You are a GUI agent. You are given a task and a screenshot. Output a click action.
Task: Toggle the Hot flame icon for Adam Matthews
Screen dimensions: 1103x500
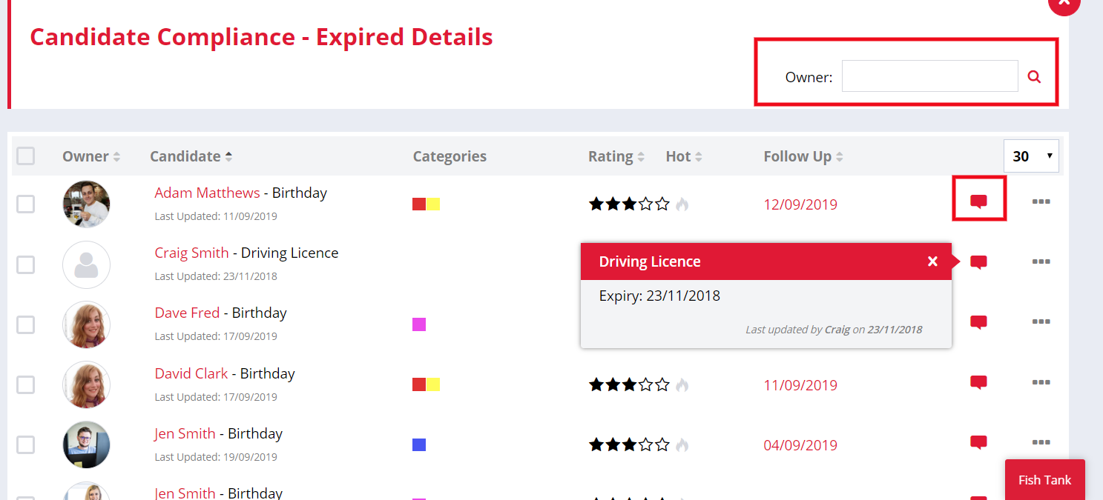click(682, 204)
